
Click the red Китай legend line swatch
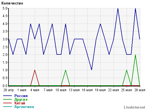[x=8, y=103]
